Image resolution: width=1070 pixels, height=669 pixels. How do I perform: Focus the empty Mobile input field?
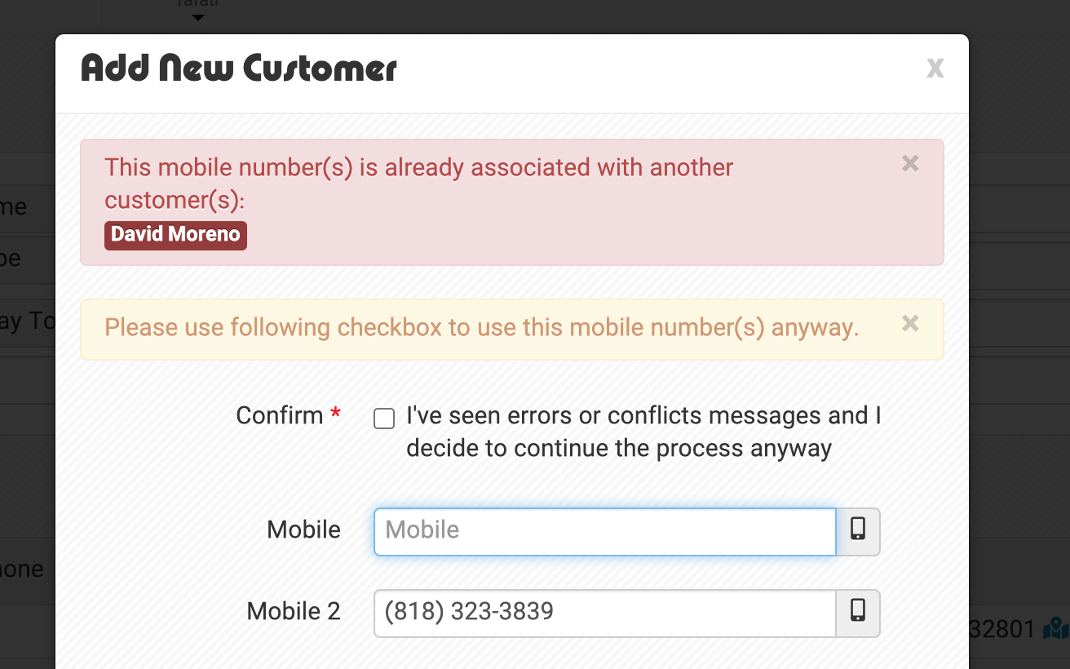coord(605,532)
